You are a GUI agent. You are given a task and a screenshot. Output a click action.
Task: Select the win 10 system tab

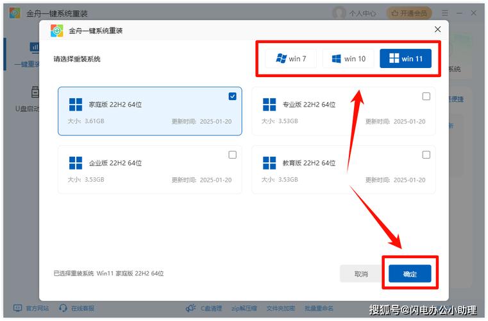click(348, 58)
